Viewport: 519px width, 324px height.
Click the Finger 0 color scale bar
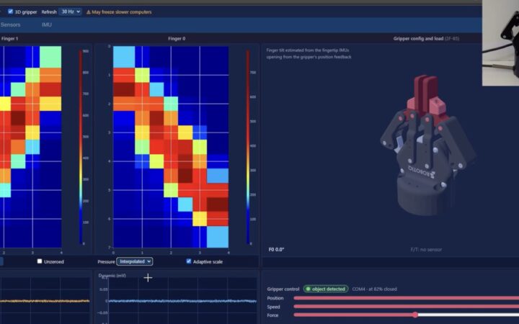pos(247,147)
